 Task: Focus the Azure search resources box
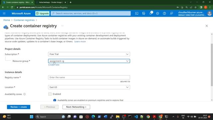(91, 13)
